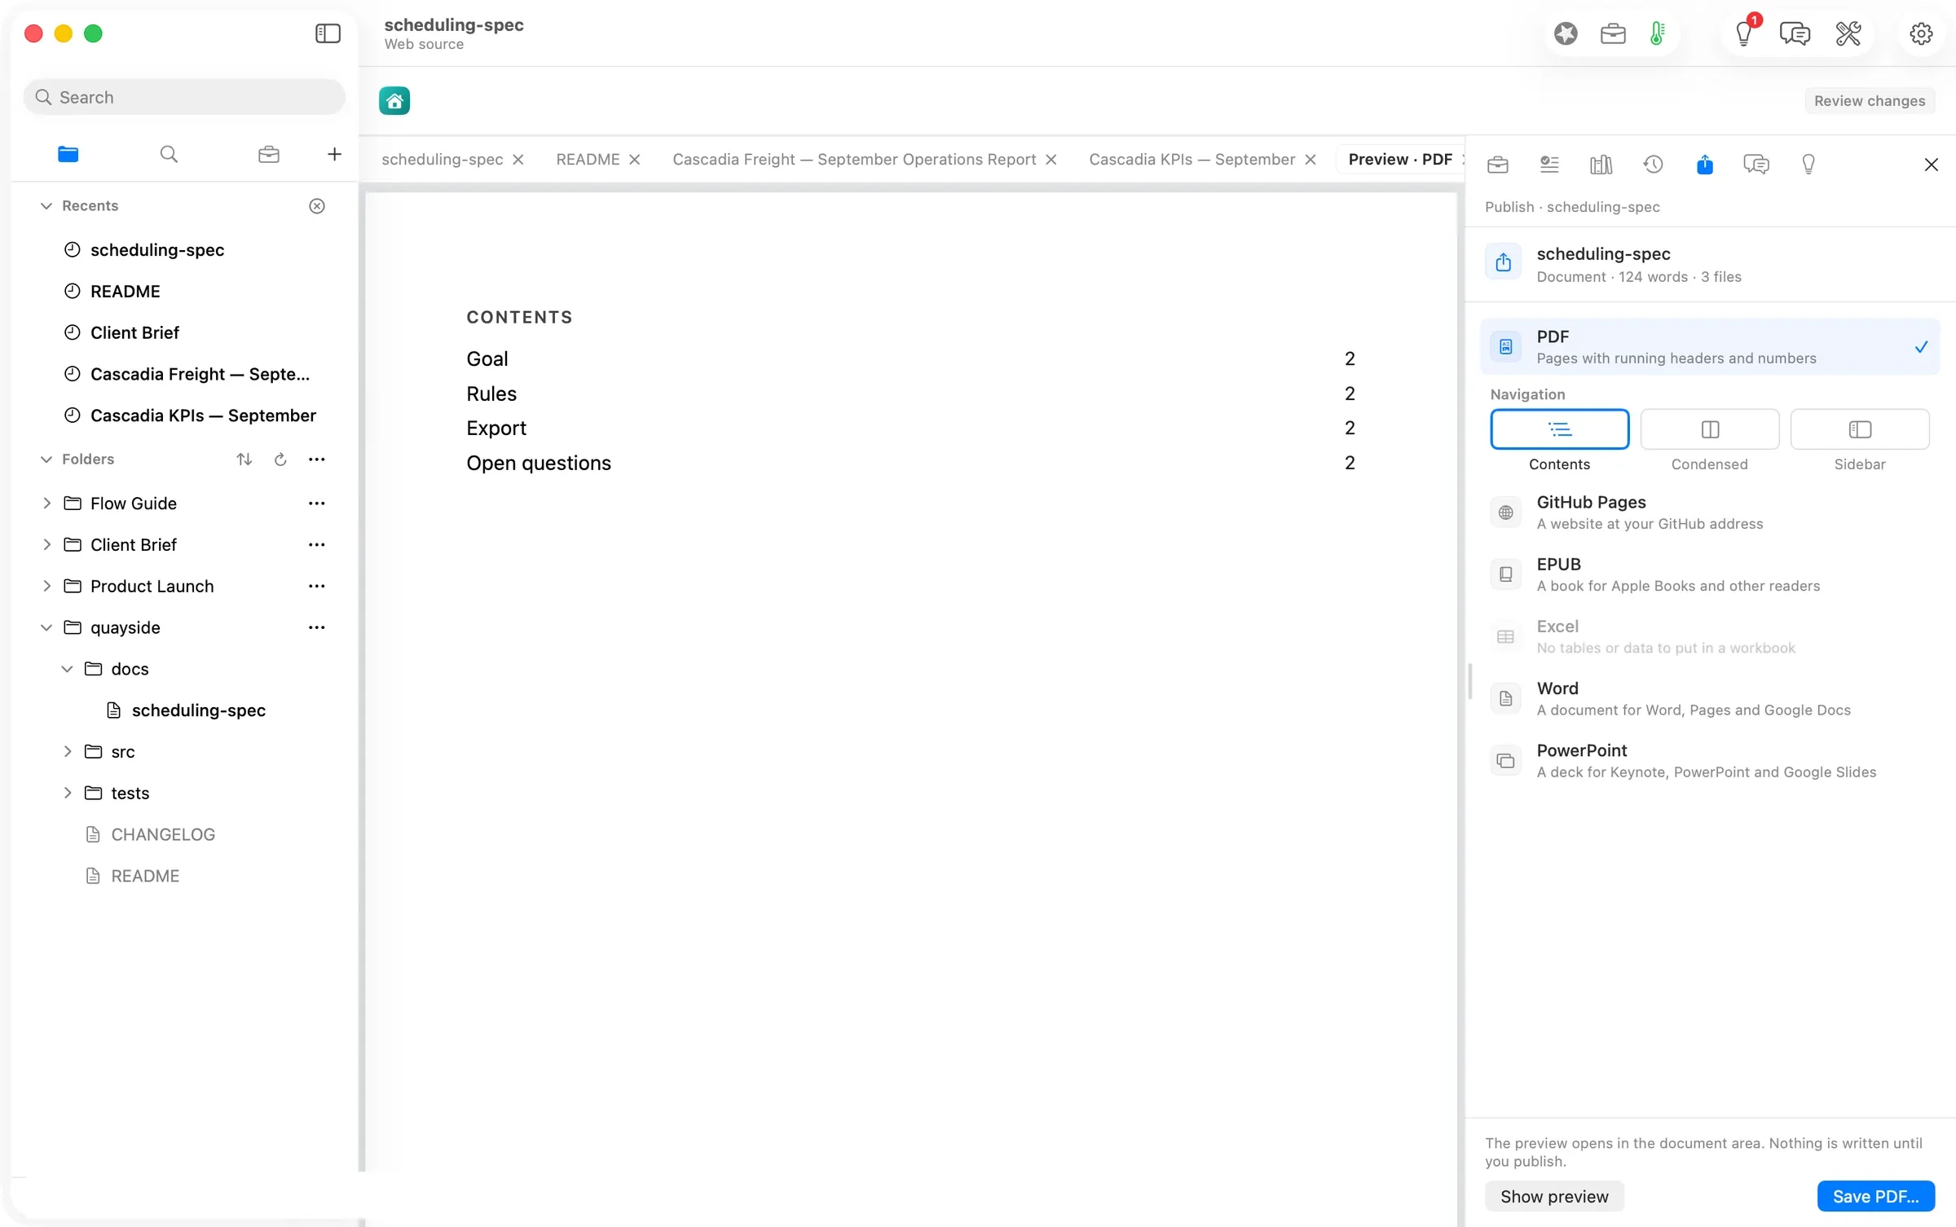Choose the GitHub Pages publish format
1956x1227 pixels.
(x=1709, y=512)
